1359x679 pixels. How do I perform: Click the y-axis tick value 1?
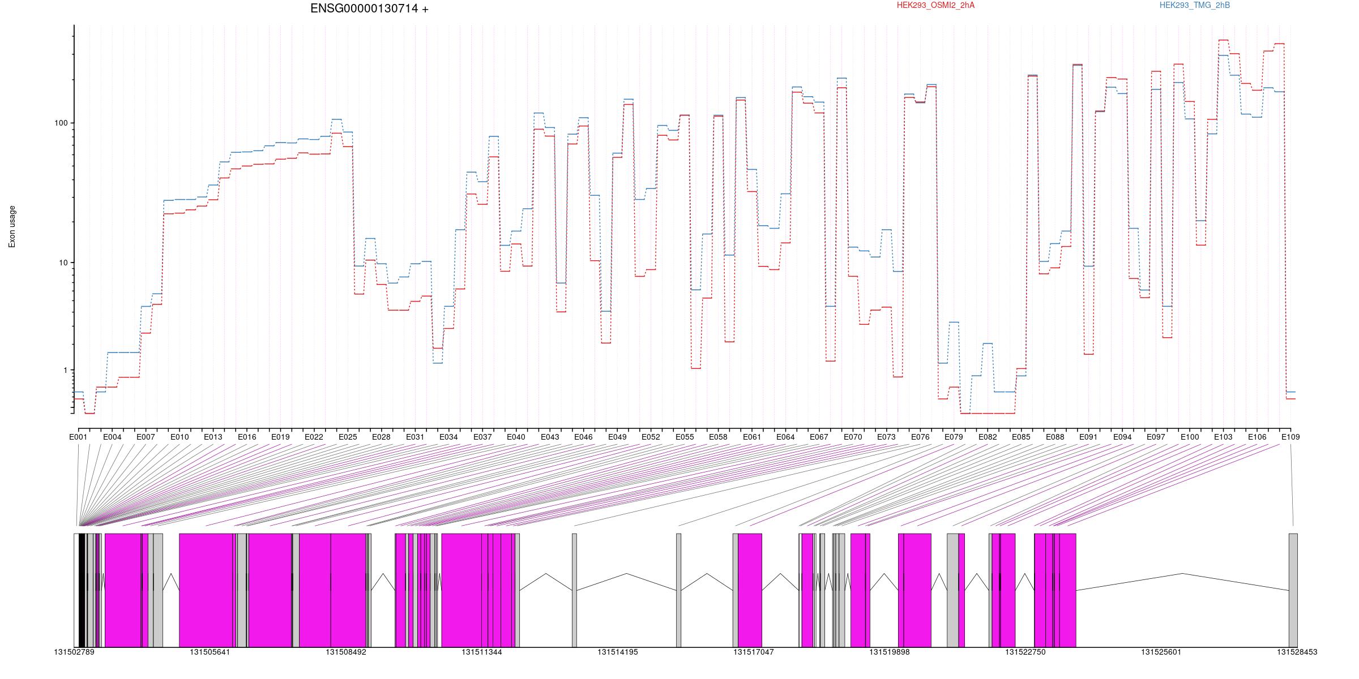(x=65, y=370)
